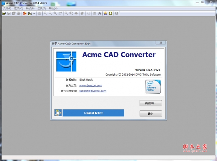Open the 文件(F) menu
Screen dimensions: 217x161
[7, 8]
